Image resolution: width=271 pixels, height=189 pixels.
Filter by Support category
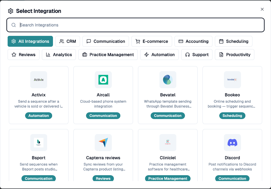(x=197, y=55)
